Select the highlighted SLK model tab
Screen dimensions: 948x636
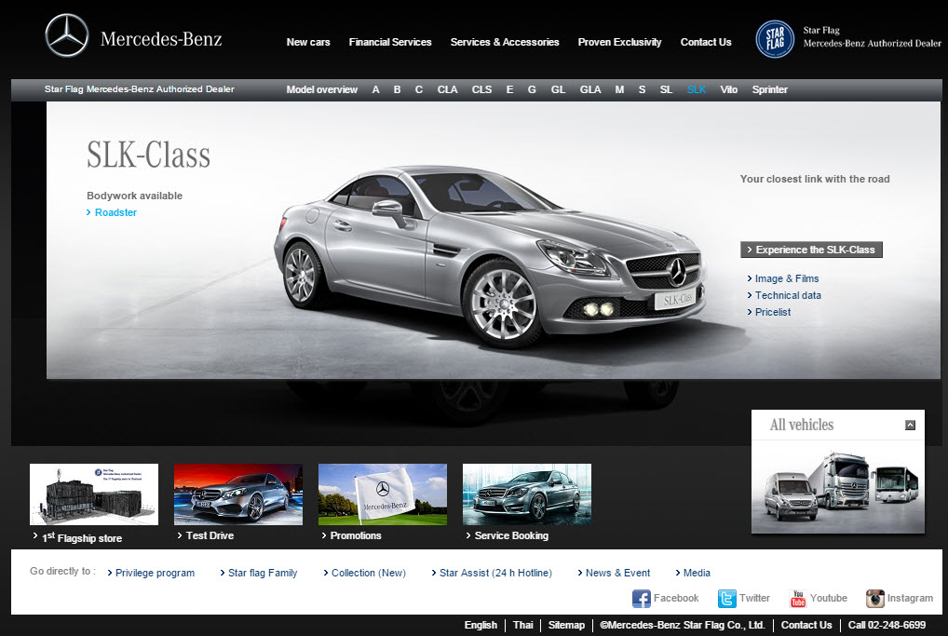[697, 89]
